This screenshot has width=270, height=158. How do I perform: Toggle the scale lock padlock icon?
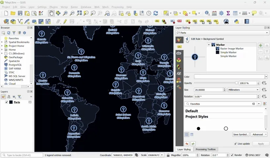(x=168, y=155)
